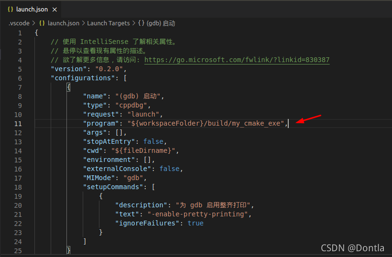Close the launch.json editor tab
Screen dimensions: 392x257
click(54, 10)
